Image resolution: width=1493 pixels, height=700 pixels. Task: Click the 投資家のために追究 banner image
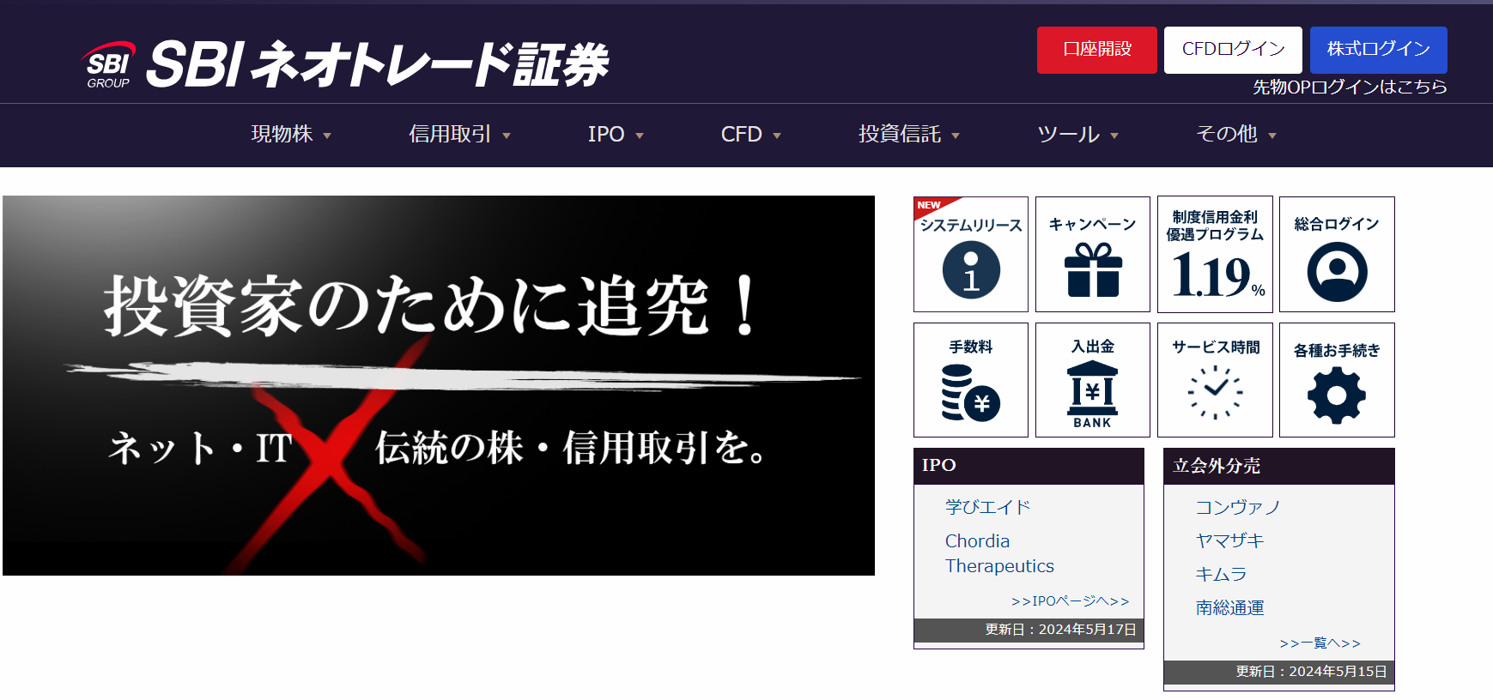439,385
